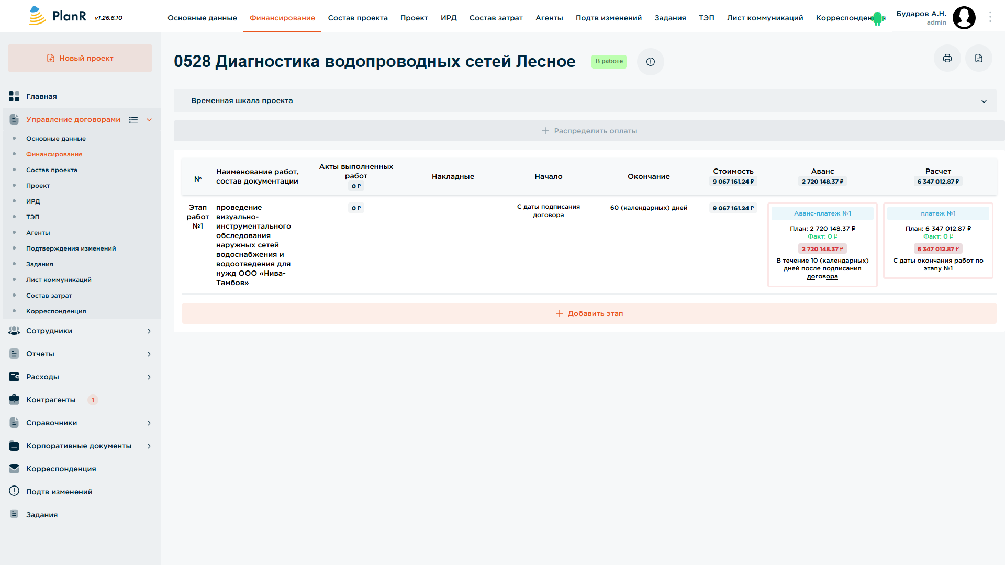Click the Распределить оплаты button

589,131
